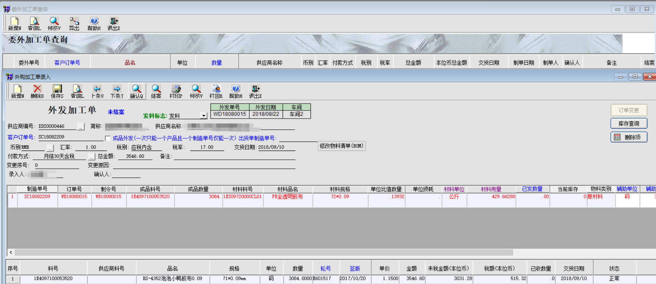Image resolution: width=656 pixels, height=284 pixels.
Task: Click 库存查询 button
Action: (629, 123)
